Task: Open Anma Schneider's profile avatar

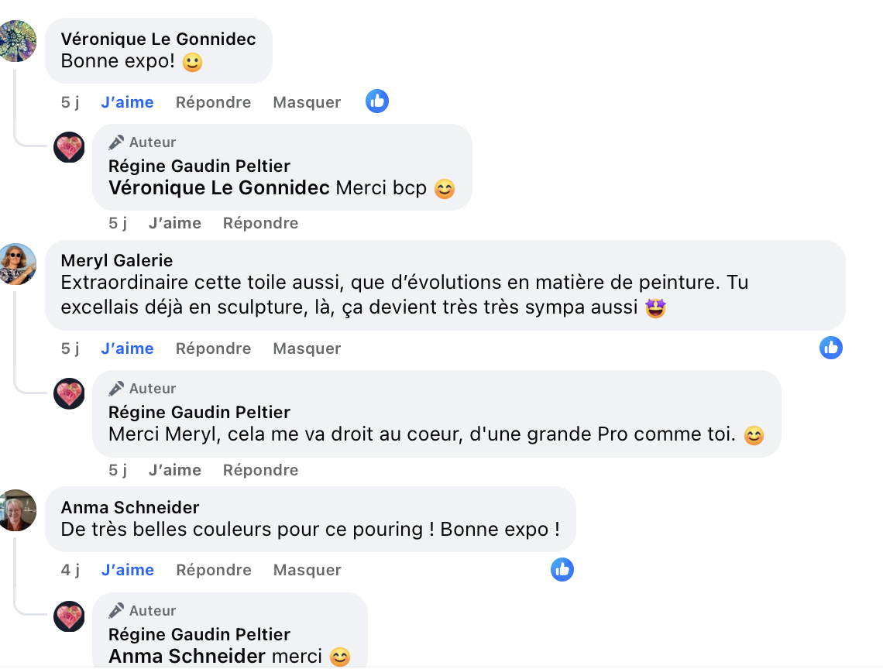Action: click(17, 509)
